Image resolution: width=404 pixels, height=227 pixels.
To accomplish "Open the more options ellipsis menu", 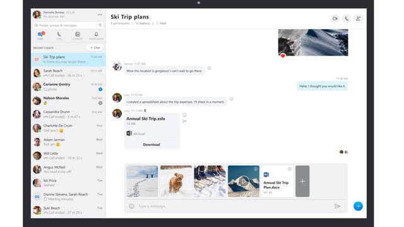I will pyautogui.click(x=100, y=15).
